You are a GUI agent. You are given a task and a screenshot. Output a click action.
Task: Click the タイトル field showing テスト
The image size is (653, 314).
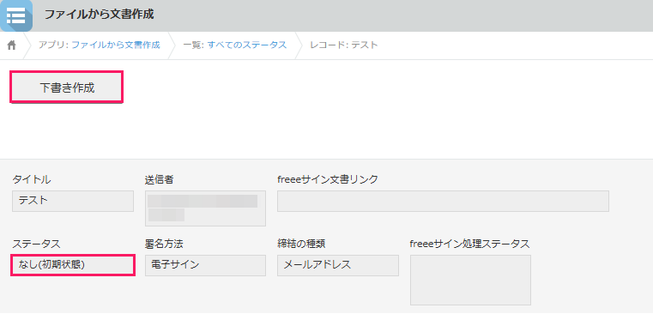[73, 201]
